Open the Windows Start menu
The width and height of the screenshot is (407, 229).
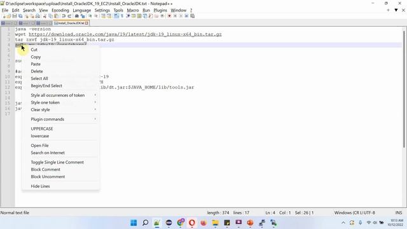click(x=134, y=223)
